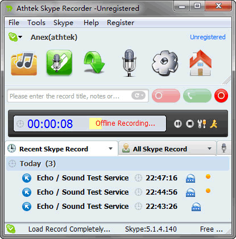The height and width of the screenshot is (239, 236).
Task: Select the 22:47:16 Echo Sound Test record
Action: (118, 178)
